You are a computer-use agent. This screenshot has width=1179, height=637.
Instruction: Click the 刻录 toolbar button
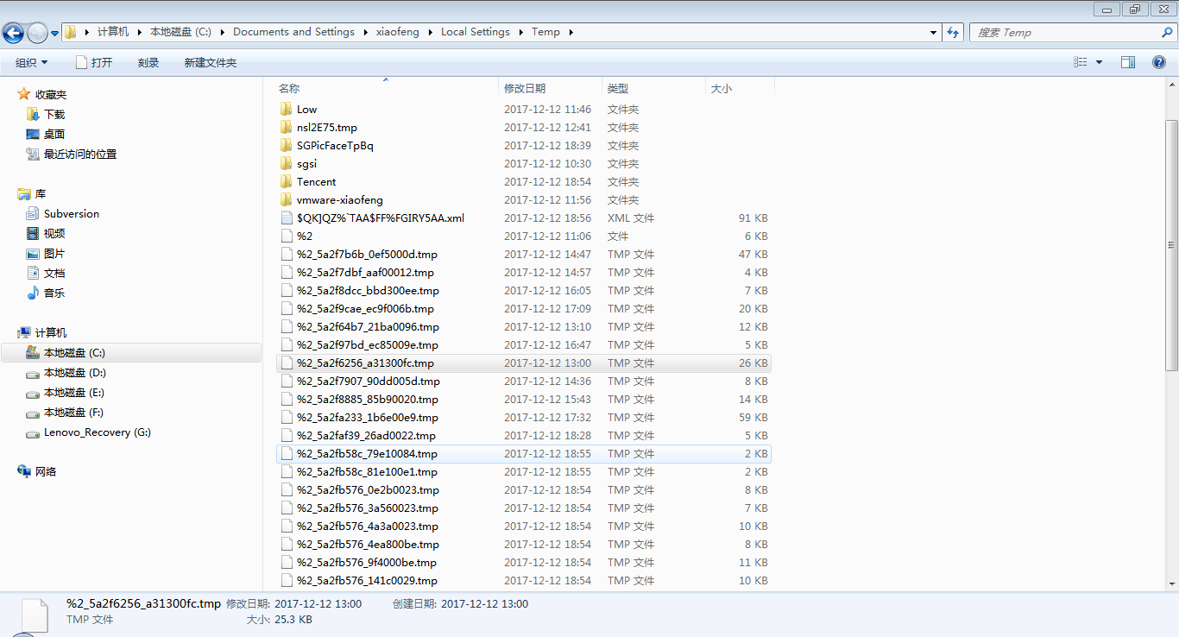[148, 63]
